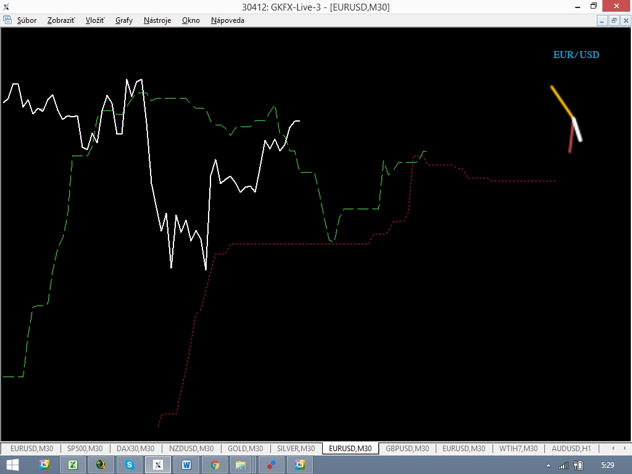Image resolution: width=632 pixels, height=474 pixels.
Task: Switch to the AUDUSD,H1 chart tab
Action: 571,448
